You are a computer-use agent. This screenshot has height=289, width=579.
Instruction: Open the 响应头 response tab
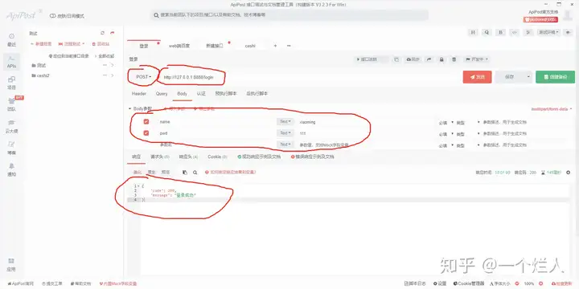(x=188, y=157)
